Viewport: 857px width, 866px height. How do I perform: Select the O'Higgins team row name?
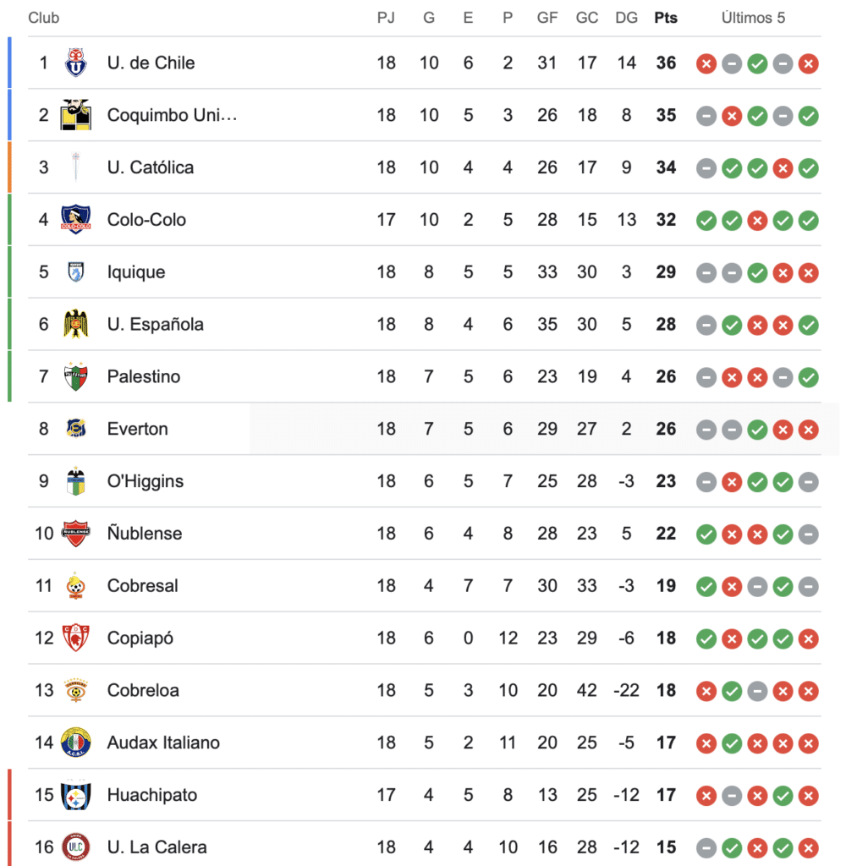145,481
